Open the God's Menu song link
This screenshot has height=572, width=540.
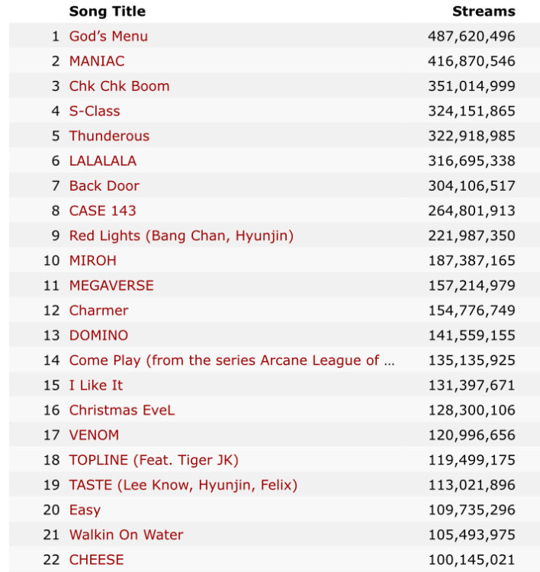[x=108, y=36]
